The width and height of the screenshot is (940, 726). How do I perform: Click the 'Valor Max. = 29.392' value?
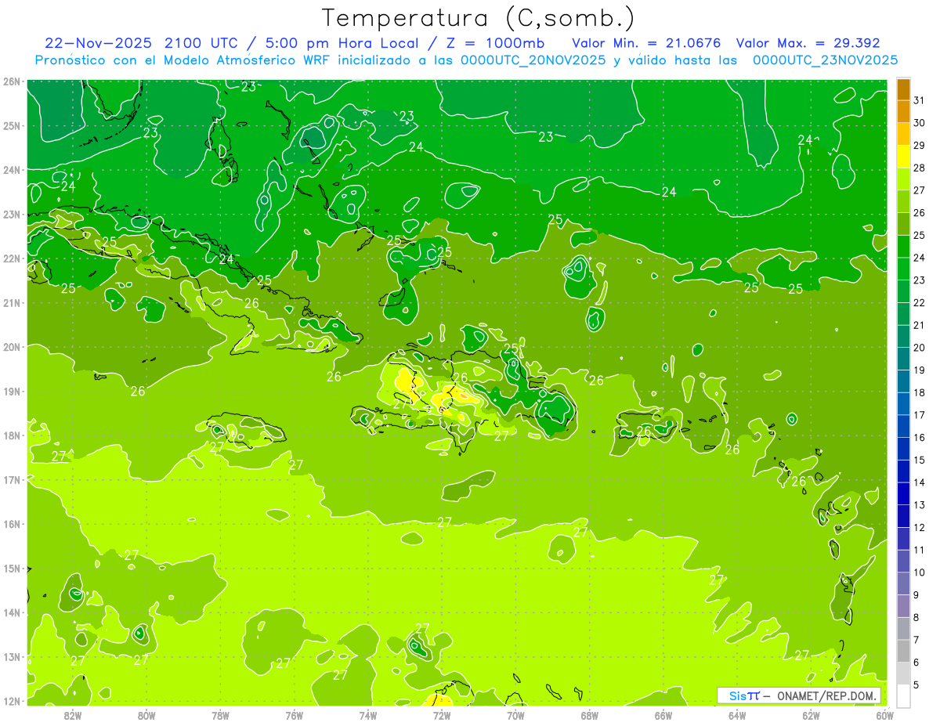pos(808,43)
